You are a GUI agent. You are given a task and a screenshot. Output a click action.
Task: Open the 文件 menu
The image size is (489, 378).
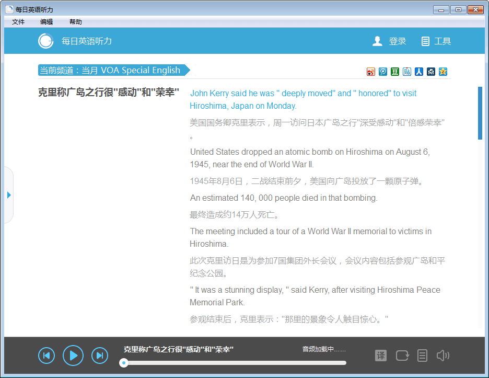click(x=18, y=22)
